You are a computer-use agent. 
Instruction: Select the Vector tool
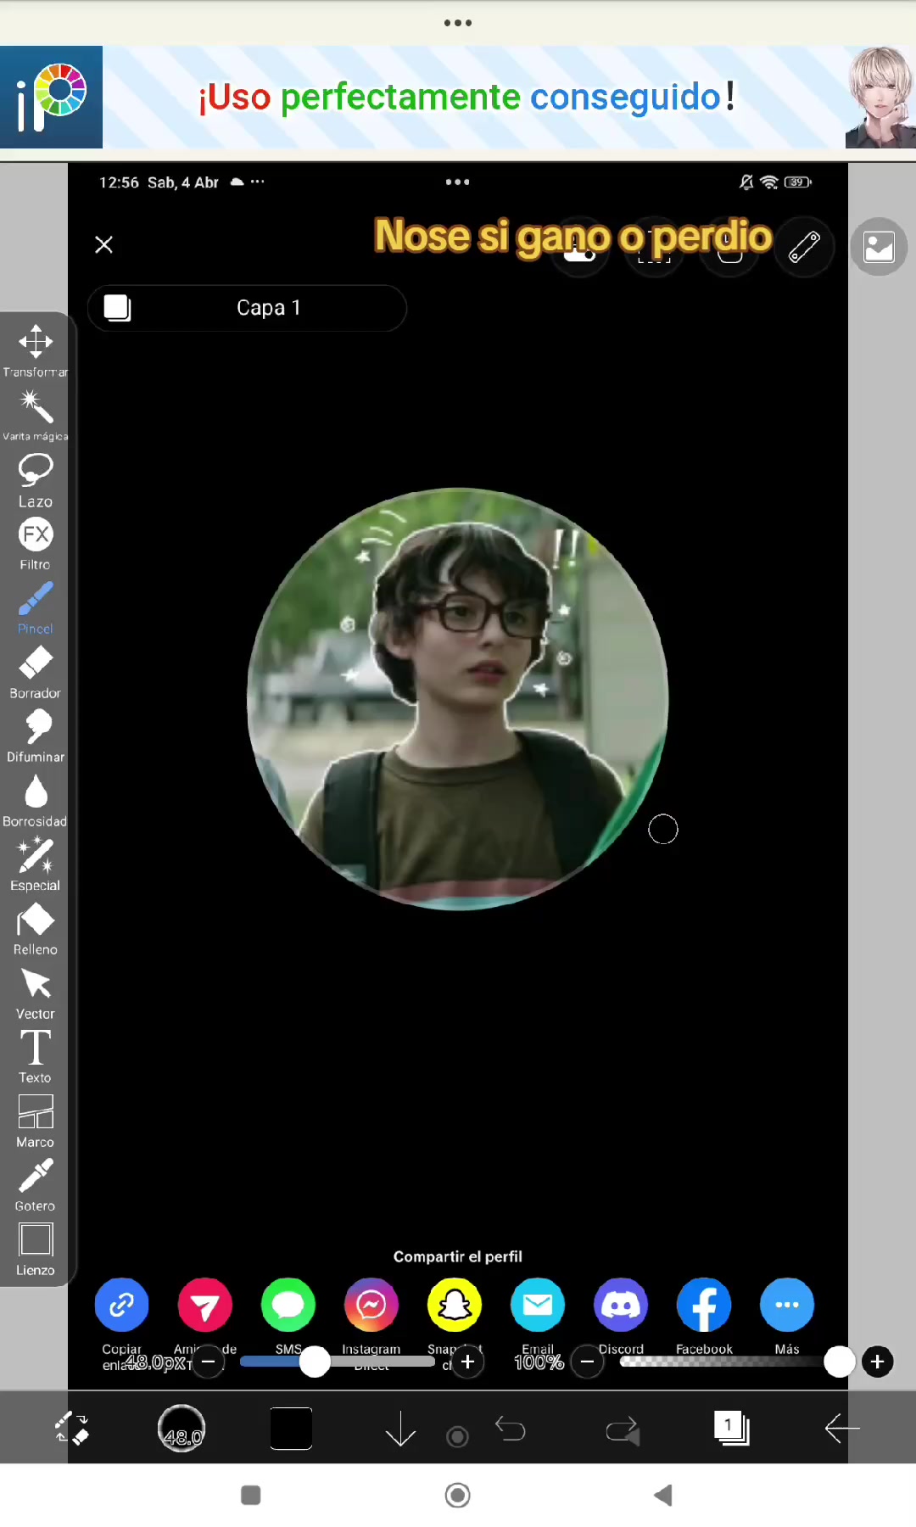coord(36,993)
